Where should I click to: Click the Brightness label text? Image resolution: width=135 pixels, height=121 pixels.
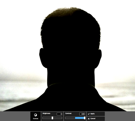(46, 113)
